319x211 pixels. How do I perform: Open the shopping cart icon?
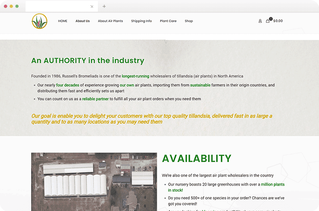point(268,21)
